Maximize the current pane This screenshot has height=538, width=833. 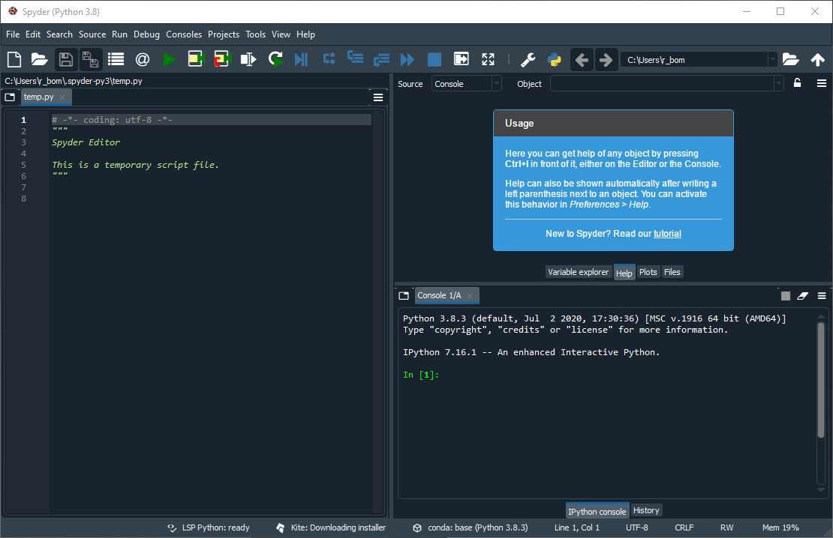point(461,59)
